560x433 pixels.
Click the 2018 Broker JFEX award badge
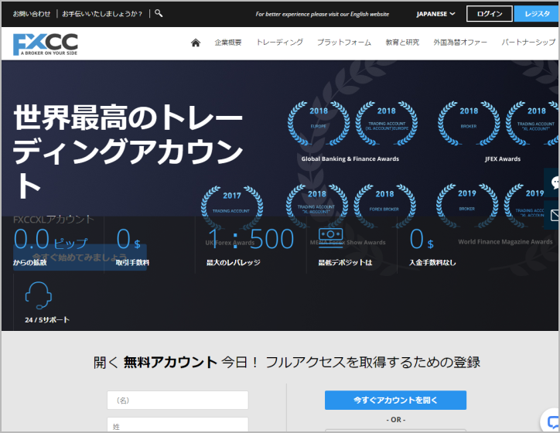[469, 122]
